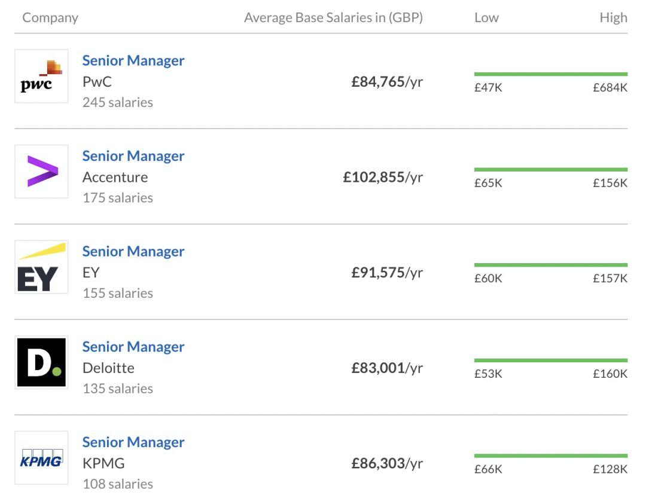Image resolution: width=646 pixels, height=504 pixels.
Task: Click Accenture green salary range bar
Action: [550, 170]
